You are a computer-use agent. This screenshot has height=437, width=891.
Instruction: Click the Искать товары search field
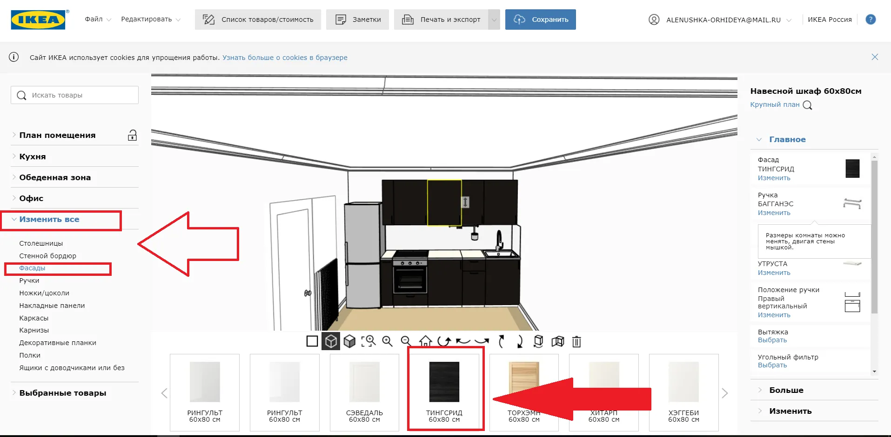point(74,95)
